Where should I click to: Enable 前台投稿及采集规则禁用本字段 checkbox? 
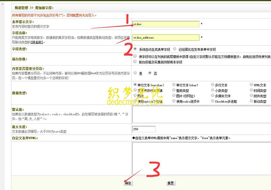point(135,62)
